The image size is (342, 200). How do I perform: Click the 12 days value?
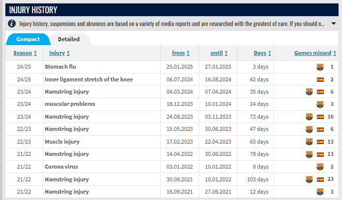[x=259, y=192]
